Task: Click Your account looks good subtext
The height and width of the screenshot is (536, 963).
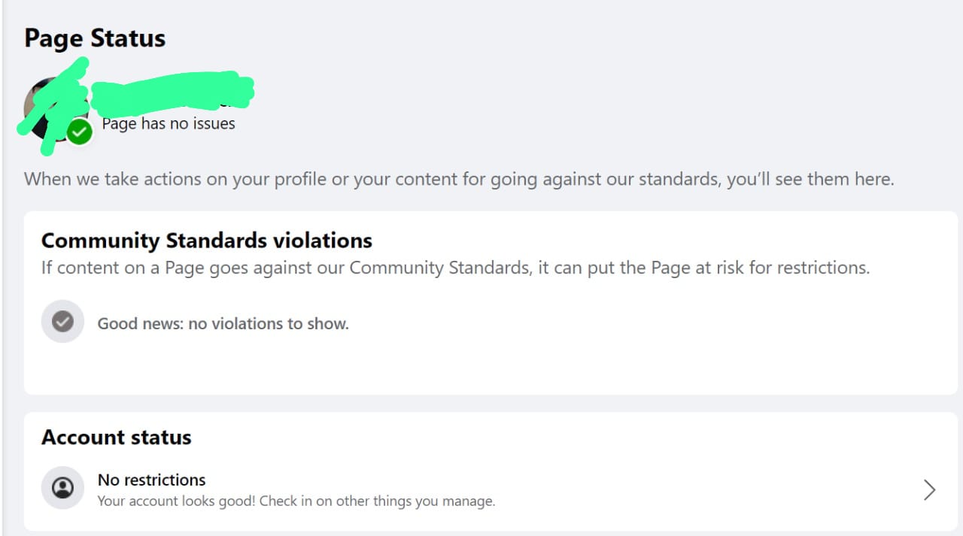Action: coord(296,501)
